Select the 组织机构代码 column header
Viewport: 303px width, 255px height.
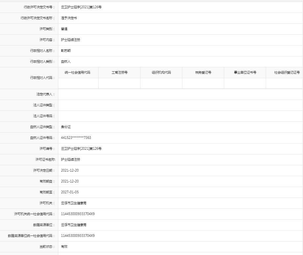tap(161, 72)
